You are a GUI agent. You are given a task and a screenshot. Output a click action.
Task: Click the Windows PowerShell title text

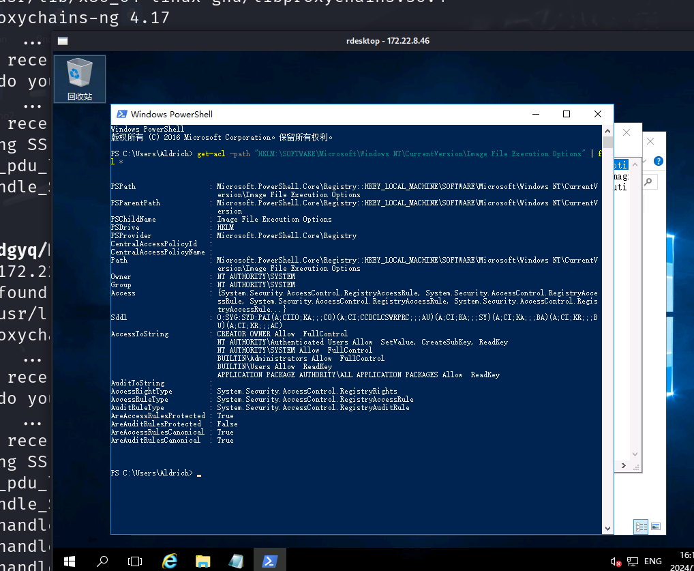pyautogui.click(x=172, y=115)
